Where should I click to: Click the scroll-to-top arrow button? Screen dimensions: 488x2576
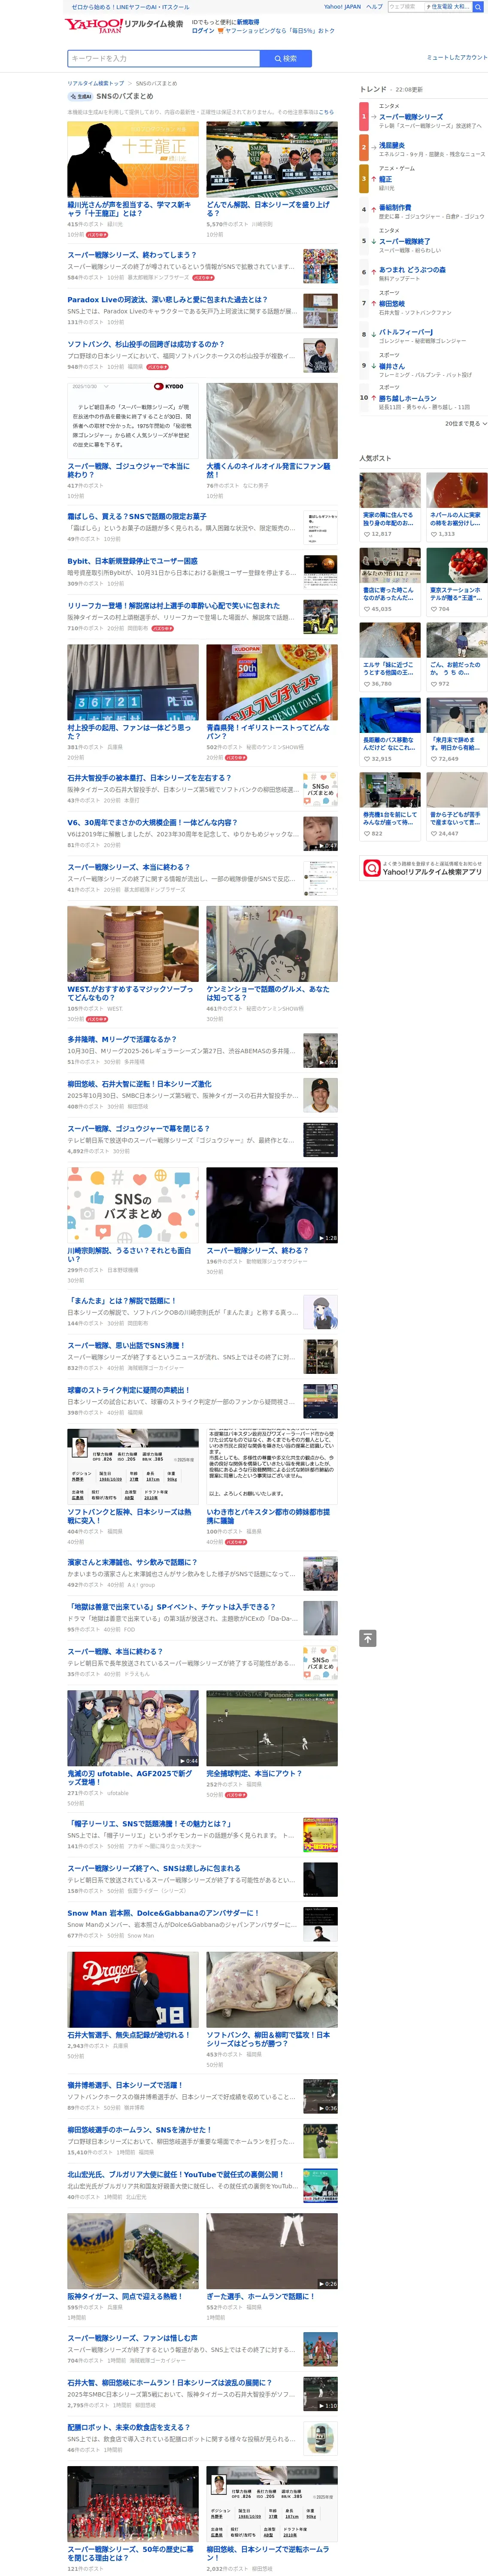(368, 1638)
